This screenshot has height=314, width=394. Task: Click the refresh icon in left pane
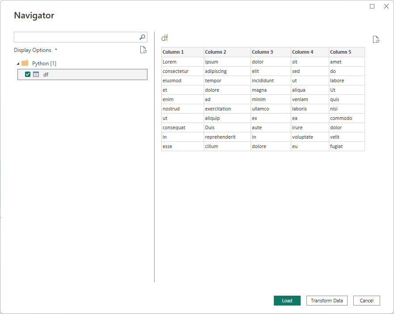click(143, 50)
